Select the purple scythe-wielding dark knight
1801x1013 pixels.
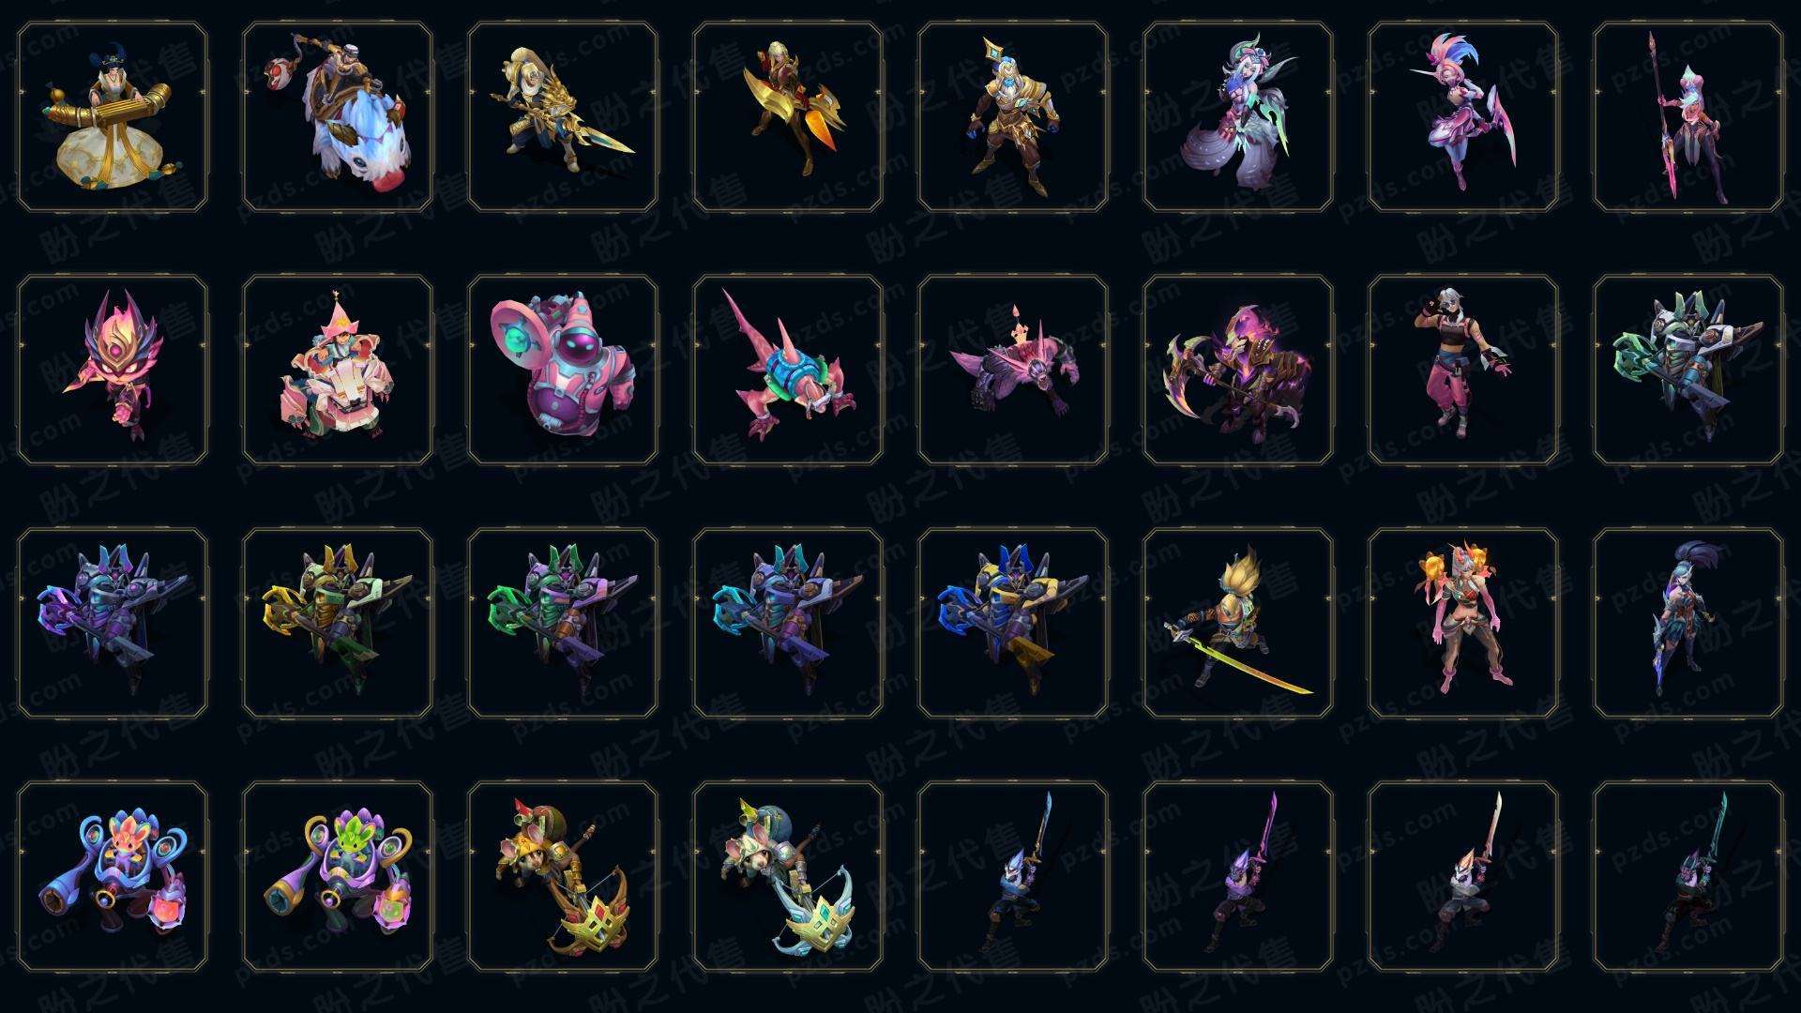pyautogui.click(x=1238, y=370)
